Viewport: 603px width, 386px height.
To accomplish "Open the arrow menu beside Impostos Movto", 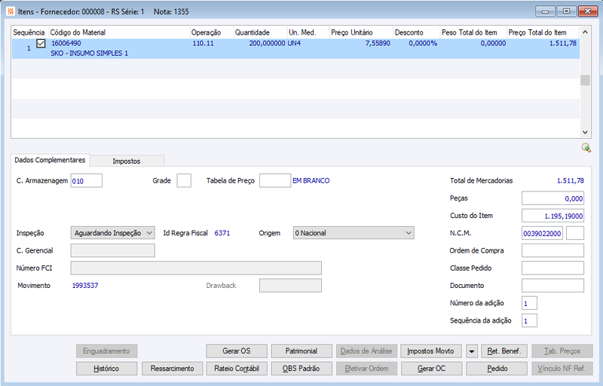I will click(472, 351).
